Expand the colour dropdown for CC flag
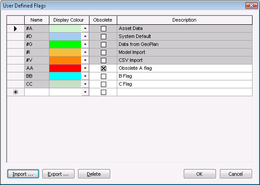Image resolution: width=260 pixels, height=185 pixels. (x=85, y=84)
